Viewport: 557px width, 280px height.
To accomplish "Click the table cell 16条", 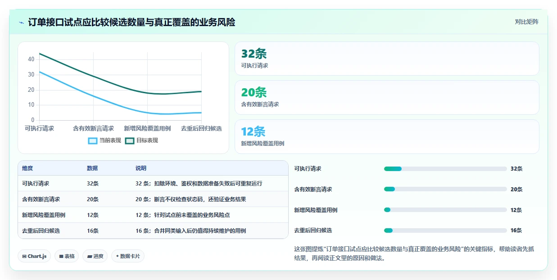I will point(93,230).
